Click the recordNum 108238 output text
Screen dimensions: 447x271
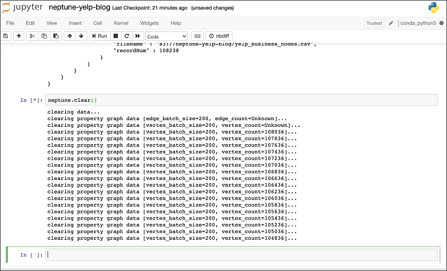tap(146, 50)
